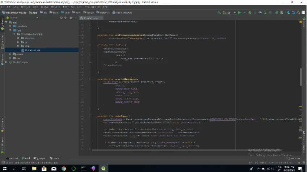The height and width of the screenshot is (172, 307).
Task: Open the Windows notification center icon
Action: coord(300,168)
